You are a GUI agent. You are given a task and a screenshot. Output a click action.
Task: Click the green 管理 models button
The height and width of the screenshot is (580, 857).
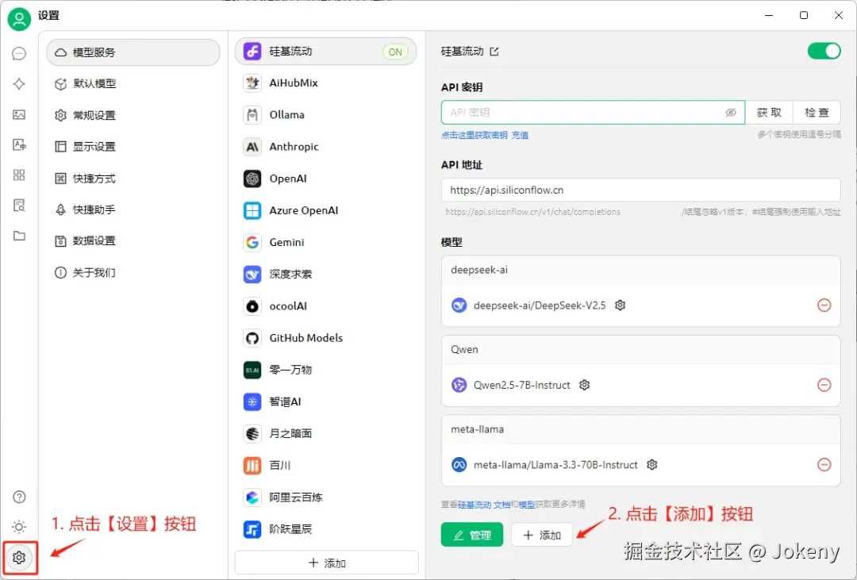(x=472, y=535)
